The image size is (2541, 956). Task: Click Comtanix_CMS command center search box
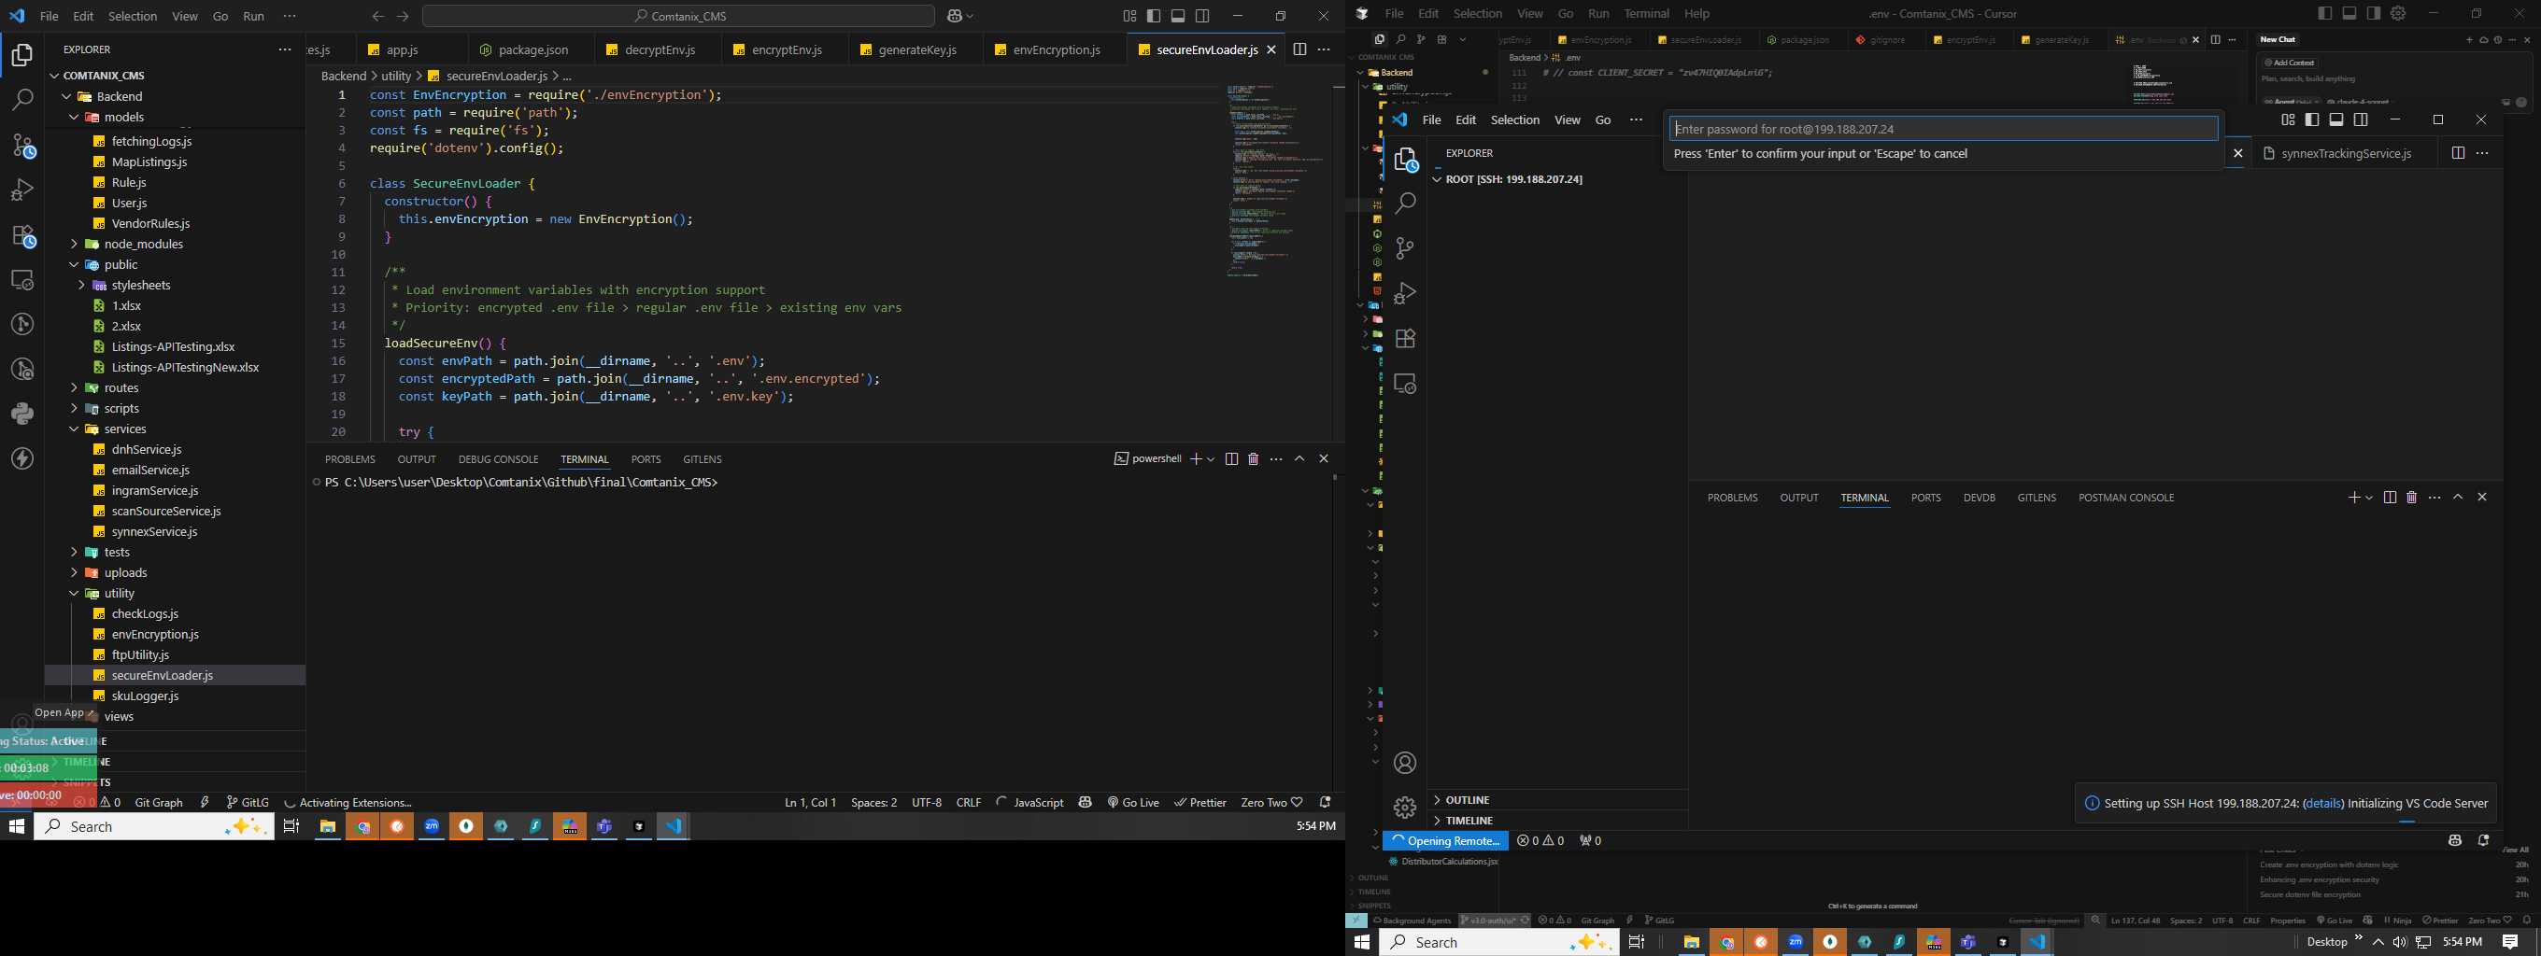click(678, 16)
